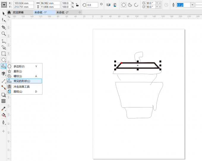This screenshot has height=161, width=202.
Task: Add a new document with plus button
Action: coord(80,12)
